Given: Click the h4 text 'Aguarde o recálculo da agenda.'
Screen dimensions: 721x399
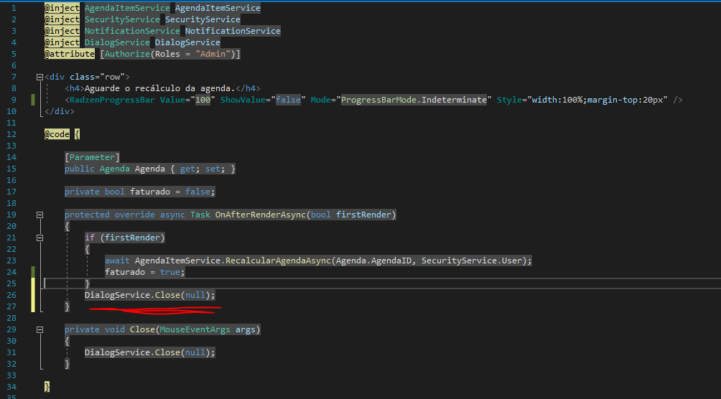Looking at the screenshot, I should (x=159, y=88).
